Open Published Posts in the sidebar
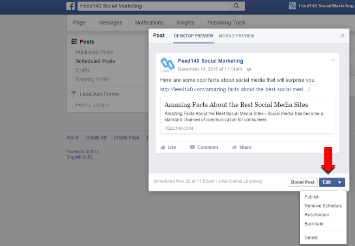The image size is (355, 246). click(94, 52)
